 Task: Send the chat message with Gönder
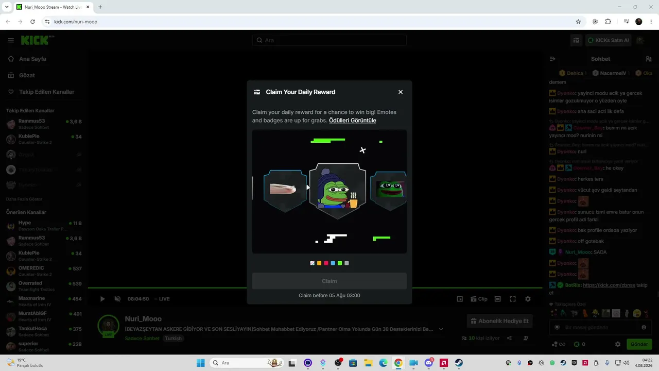click(639, 344)
